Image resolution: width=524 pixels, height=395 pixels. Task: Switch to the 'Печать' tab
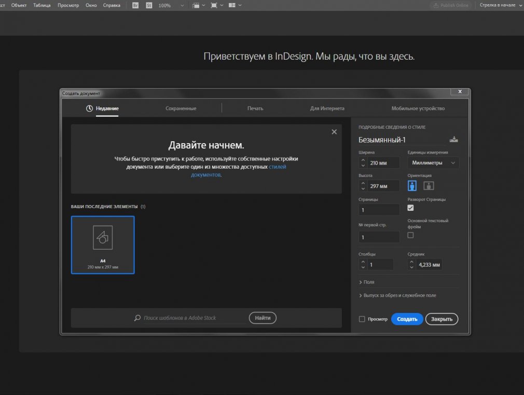(255, 108)
